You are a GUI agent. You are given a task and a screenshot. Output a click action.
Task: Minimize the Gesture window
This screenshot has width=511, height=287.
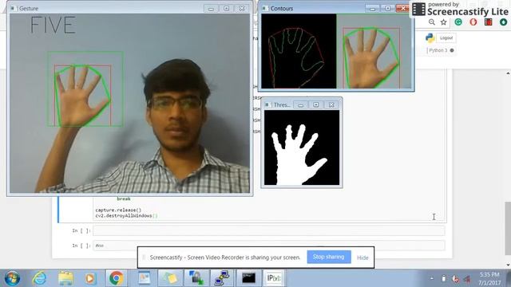click(x=211, y=9)
